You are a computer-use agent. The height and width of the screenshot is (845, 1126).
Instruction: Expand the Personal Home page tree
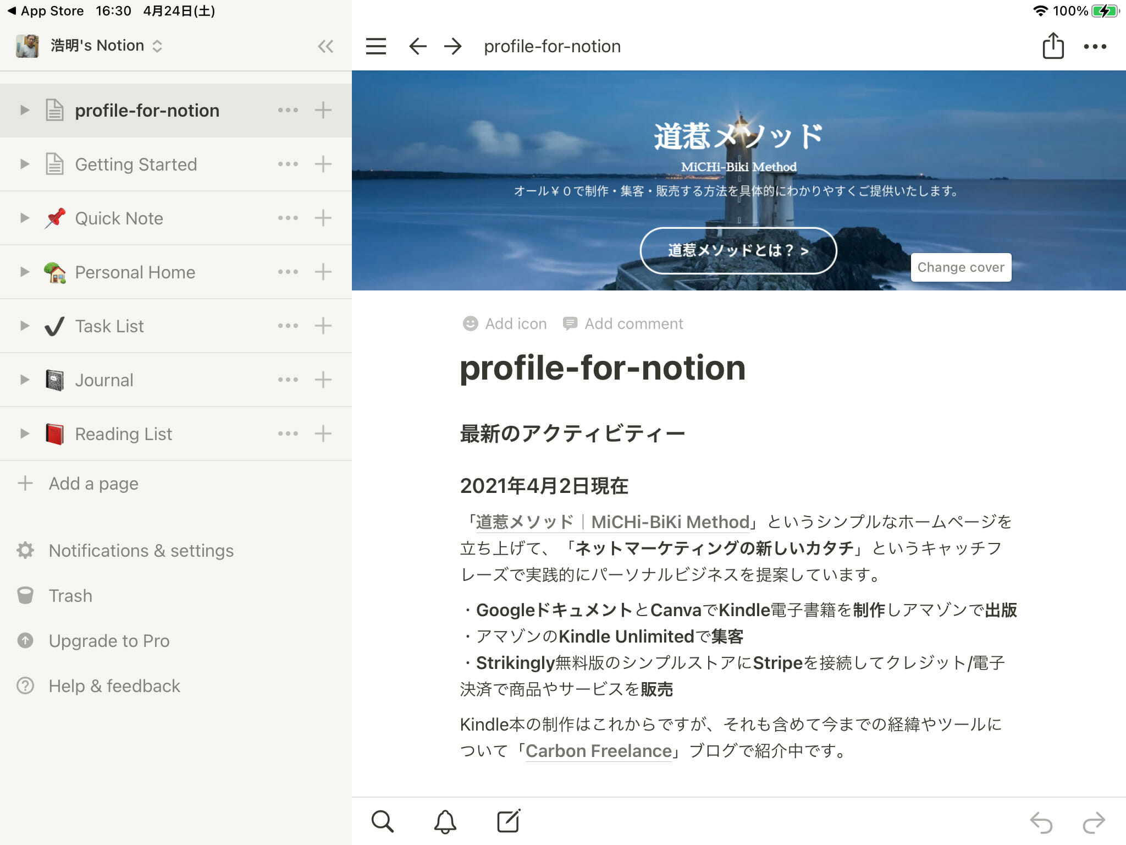pyautogui.click(x=24, y=272)
